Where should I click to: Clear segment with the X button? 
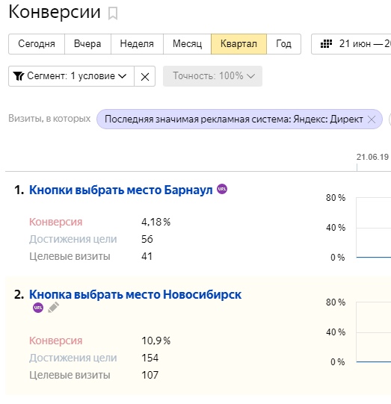tap(145, 76)
